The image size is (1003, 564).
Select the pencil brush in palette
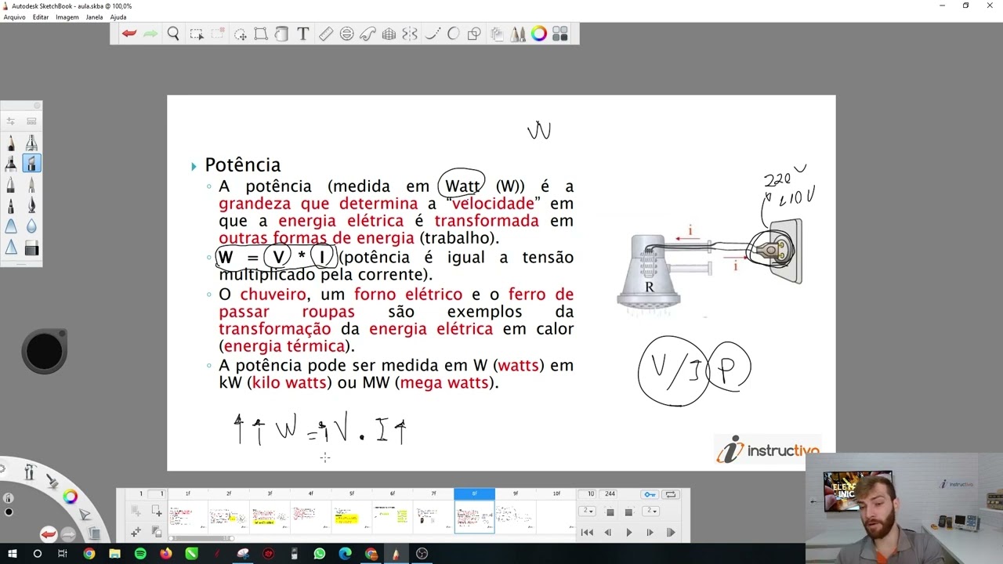click(x=11, y=143)
